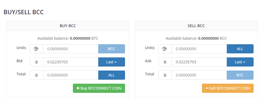Click the bitcoin icon in Buy Total row
The image size is (263, 103).
point(36,75)
